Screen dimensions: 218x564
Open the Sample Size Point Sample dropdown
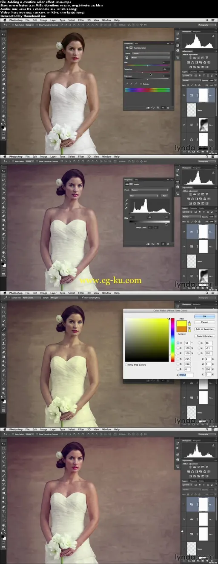(32, 298)
